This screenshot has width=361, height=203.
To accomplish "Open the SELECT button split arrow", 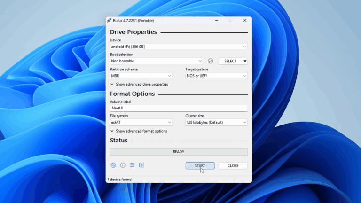I will pyautogui.click(x=245, y=61).
